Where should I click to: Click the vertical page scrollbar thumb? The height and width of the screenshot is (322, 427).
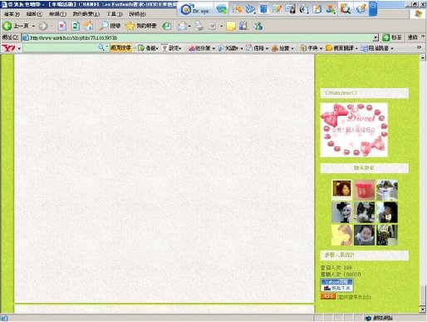point(423,295)
